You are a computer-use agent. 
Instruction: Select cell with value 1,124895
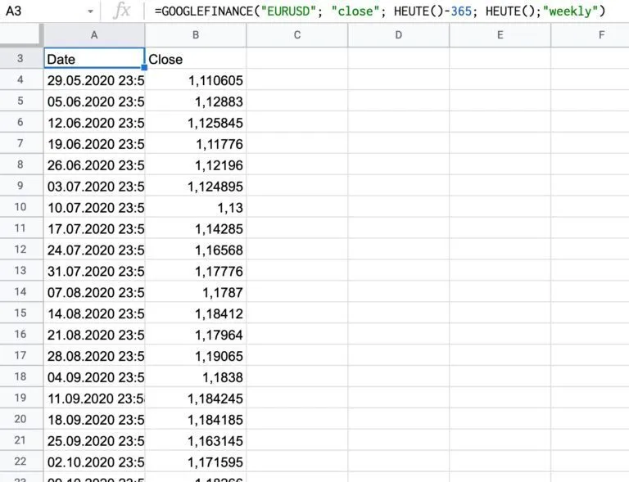(x=196, y=186)
